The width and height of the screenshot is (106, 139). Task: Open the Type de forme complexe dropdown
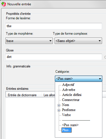click(x=78, y=41)
